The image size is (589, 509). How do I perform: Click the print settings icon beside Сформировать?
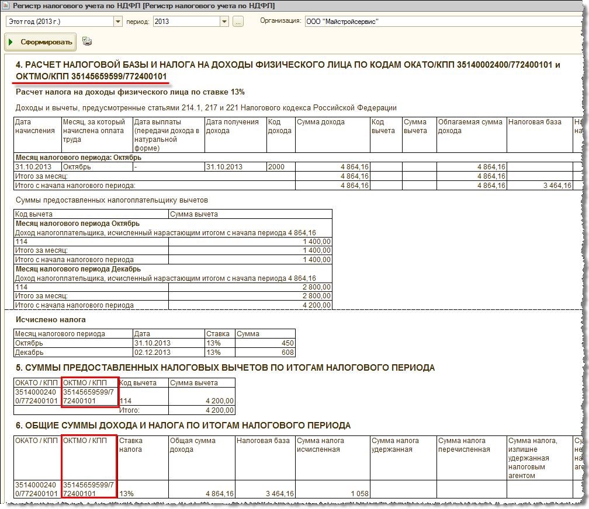87,41
